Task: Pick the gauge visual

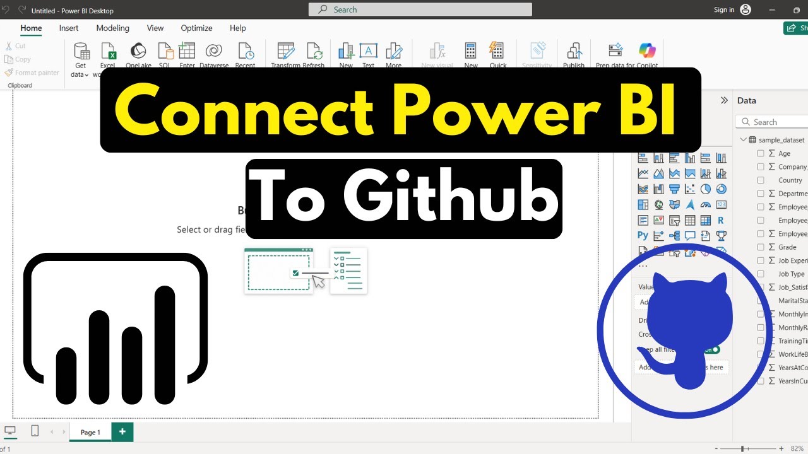Action: [706, 204]
